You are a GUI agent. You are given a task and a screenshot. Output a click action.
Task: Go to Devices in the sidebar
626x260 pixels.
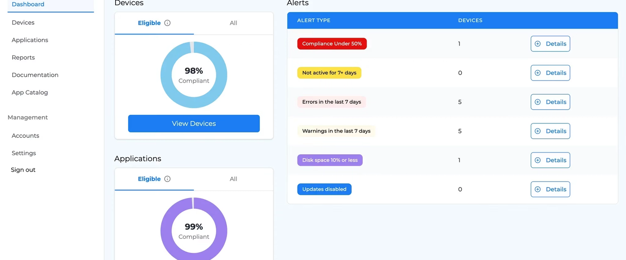click(x=23, y=23)
